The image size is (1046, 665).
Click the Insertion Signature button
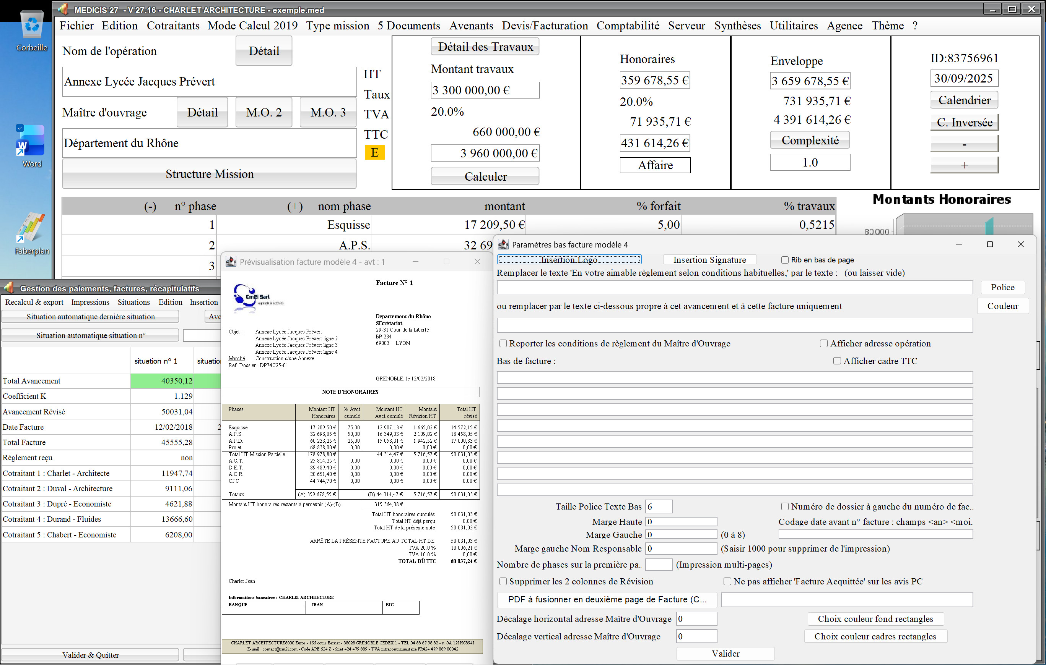709,259
